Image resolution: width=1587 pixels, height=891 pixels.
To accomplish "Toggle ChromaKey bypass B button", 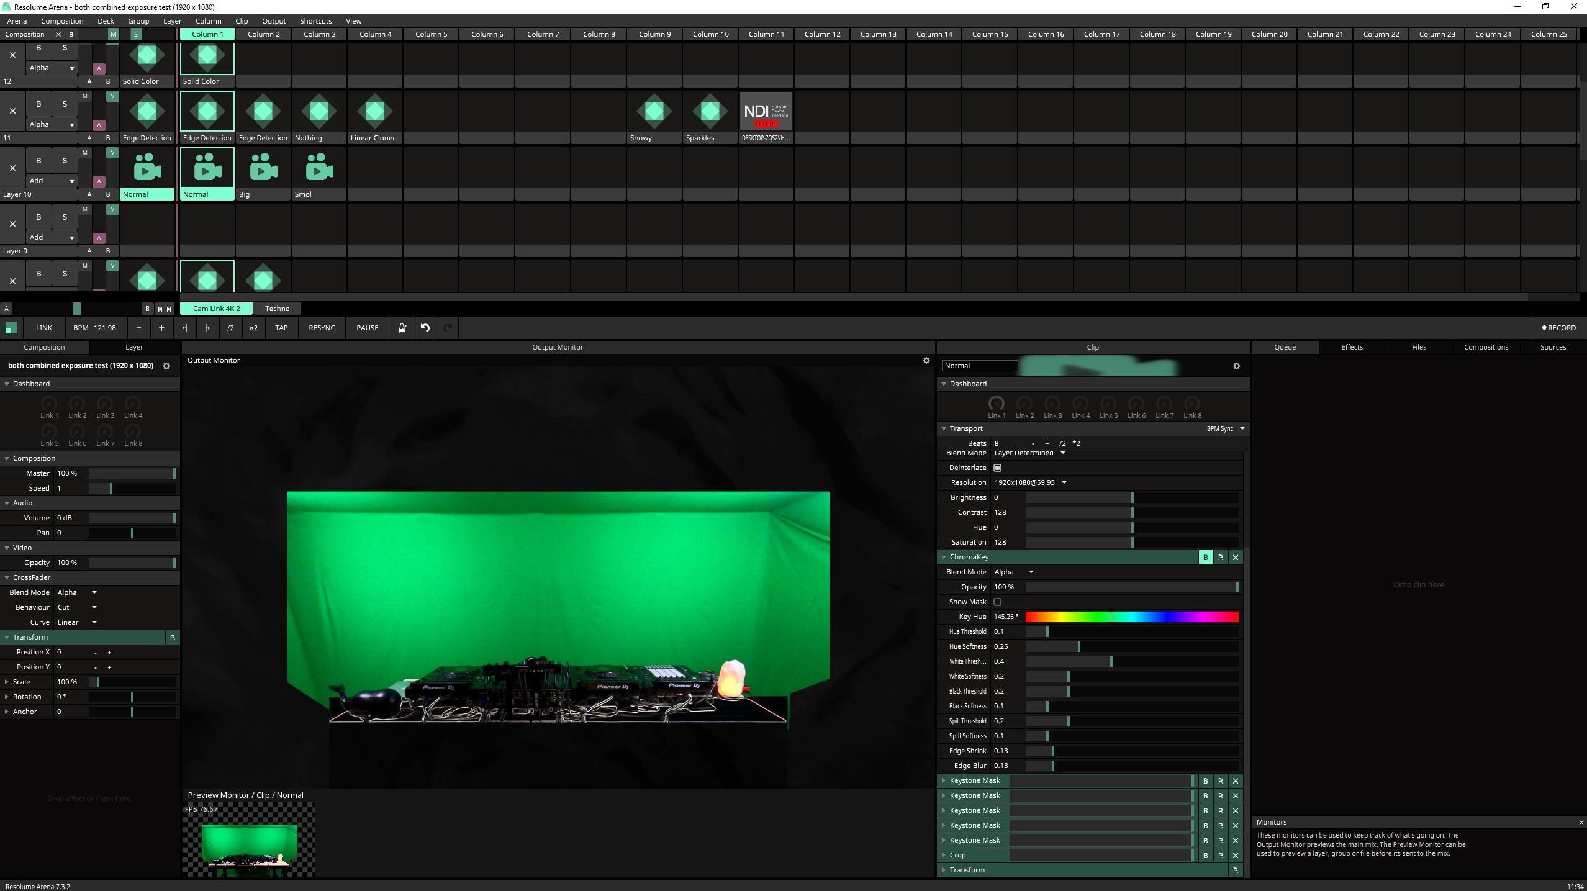I will (1205, 558).
